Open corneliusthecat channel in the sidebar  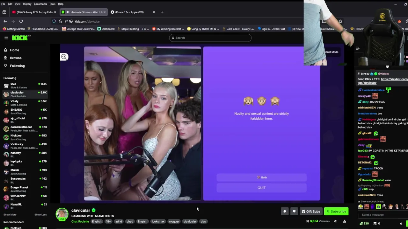pos(25,128)
